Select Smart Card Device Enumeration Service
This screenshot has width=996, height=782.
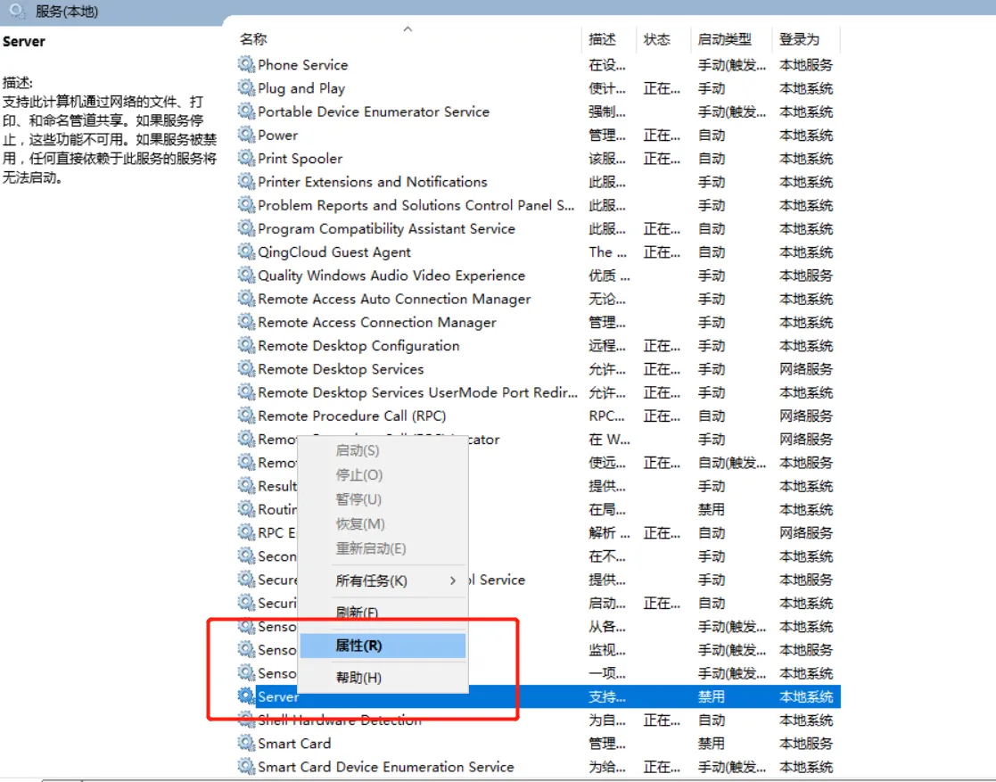(385, 767)
